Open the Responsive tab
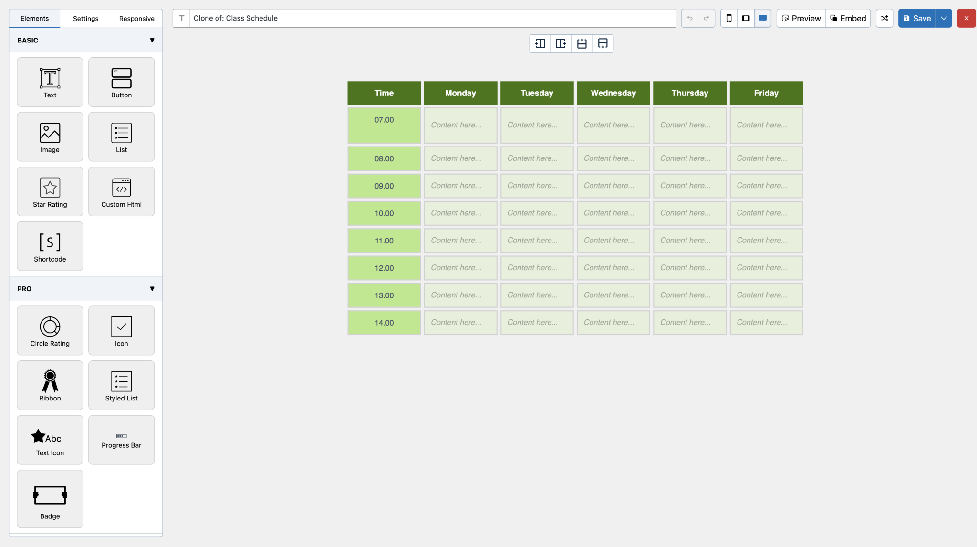This screenshot has width=977, height=547. coord(136,18)
